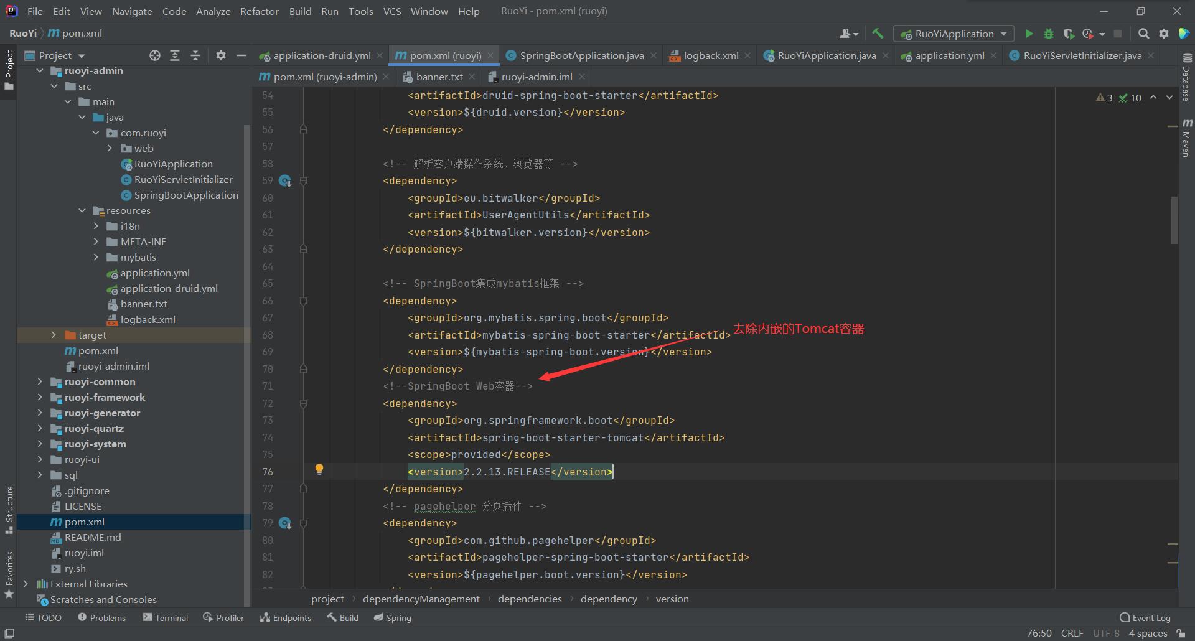Click the Profiler run icon in the toolbar

(1088, 34)
